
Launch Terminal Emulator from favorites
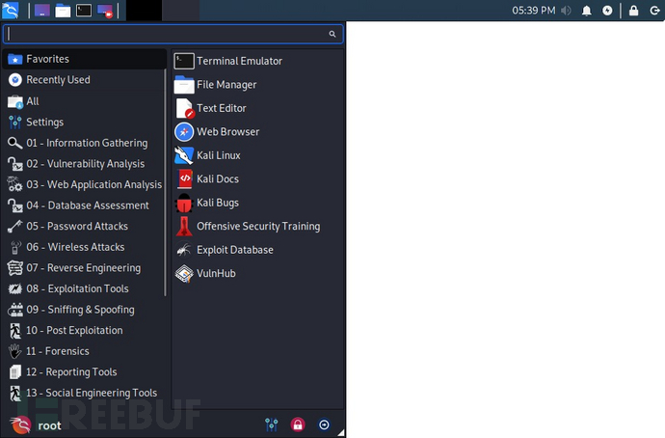tap(257, 61)
